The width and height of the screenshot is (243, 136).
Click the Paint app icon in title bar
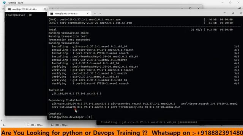pos(4,3)
